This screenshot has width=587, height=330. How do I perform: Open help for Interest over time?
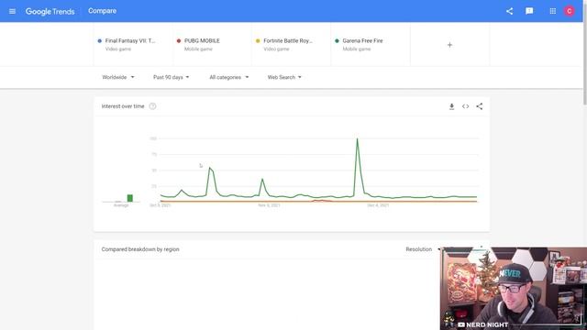click(x=152, y=106)
